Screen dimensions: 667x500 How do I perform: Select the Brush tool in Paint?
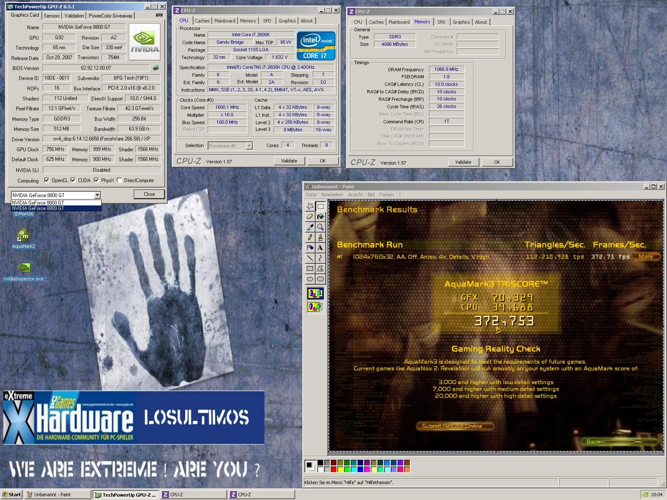tap(320, 237)
